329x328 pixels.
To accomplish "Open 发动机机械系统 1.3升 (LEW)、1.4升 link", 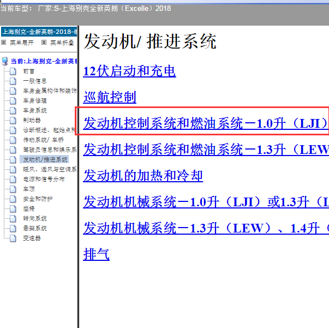I will pyautogui.click(x=206, y=228).
